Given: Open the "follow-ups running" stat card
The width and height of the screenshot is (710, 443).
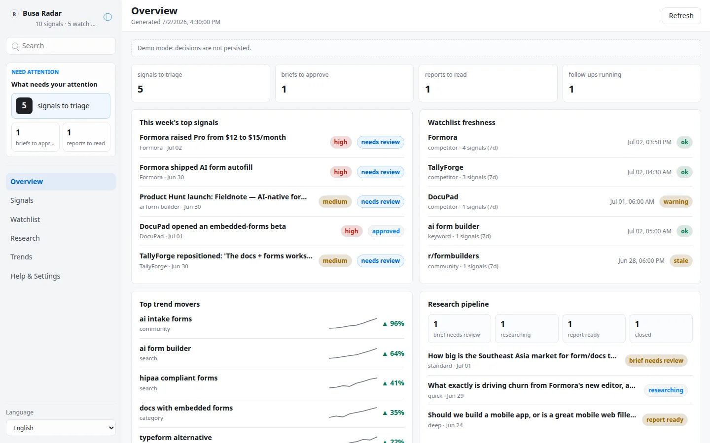Looking at the screenshot, I should point(632,83).
